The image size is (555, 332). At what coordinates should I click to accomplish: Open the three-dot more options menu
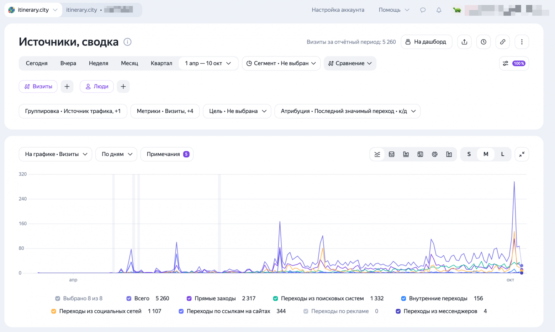click(522, 42)
